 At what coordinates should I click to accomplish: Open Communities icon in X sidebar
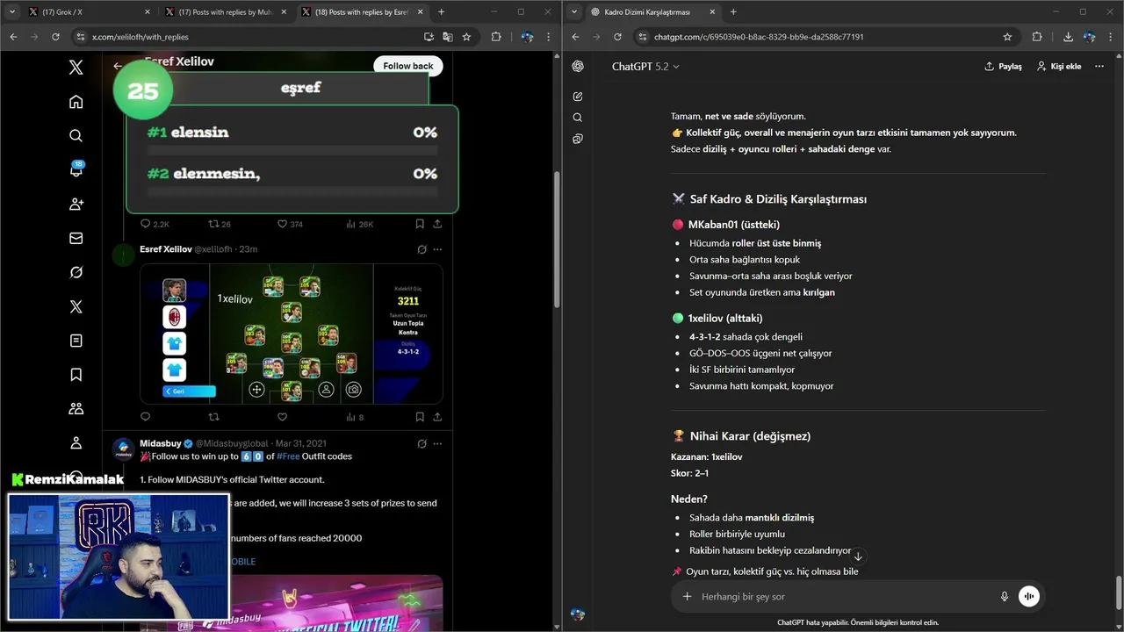point(76,409)
